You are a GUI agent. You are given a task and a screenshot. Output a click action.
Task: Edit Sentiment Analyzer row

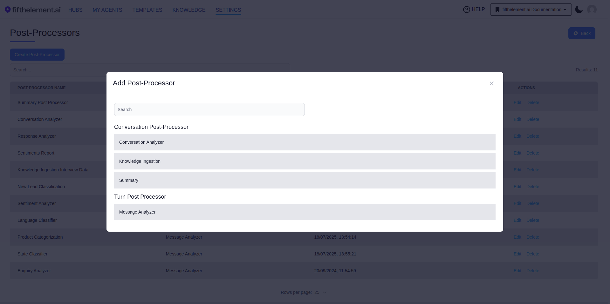[x=517, y=203]
